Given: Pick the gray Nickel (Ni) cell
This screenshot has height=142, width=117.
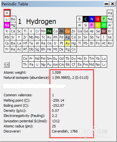Looking at the screenshot, I should 62,31.
